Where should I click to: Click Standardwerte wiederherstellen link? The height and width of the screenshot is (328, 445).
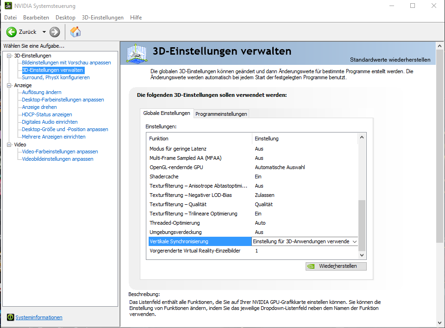point(390,60)
